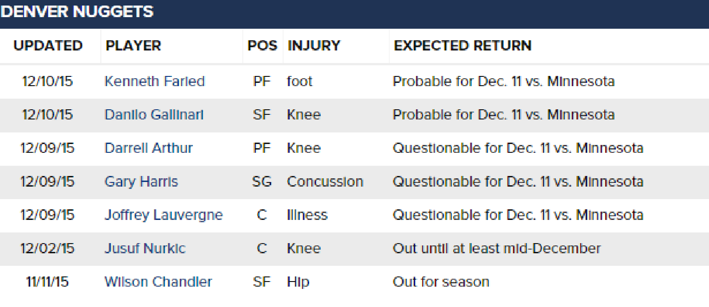
Task: Open Danilo Gallinari player link
Action: point(154,115)
